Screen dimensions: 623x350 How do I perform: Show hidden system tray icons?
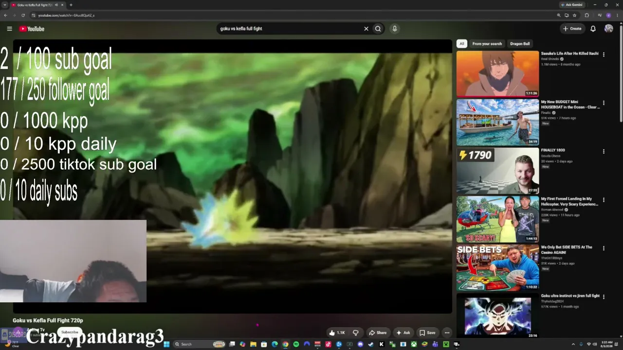click(573, 344)
